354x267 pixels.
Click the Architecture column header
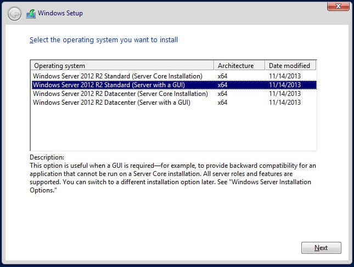[x=239, y=66]
